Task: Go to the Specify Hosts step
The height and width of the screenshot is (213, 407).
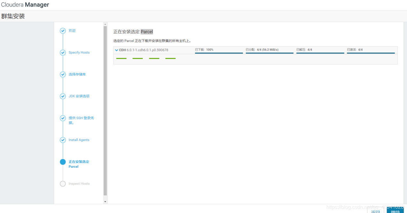Action: (79, 52)
